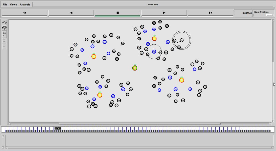Select node 67 inside the double circle

click(182, 40)
